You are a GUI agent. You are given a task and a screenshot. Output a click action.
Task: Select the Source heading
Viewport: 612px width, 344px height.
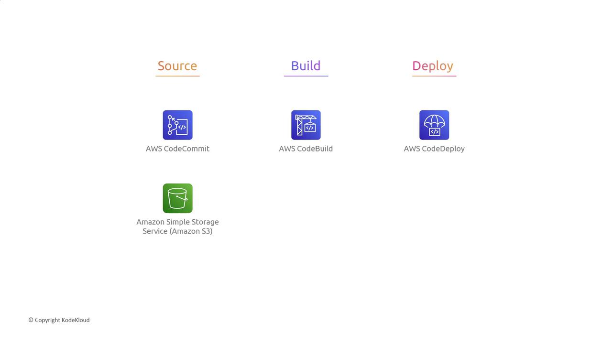tap(177, 66)
